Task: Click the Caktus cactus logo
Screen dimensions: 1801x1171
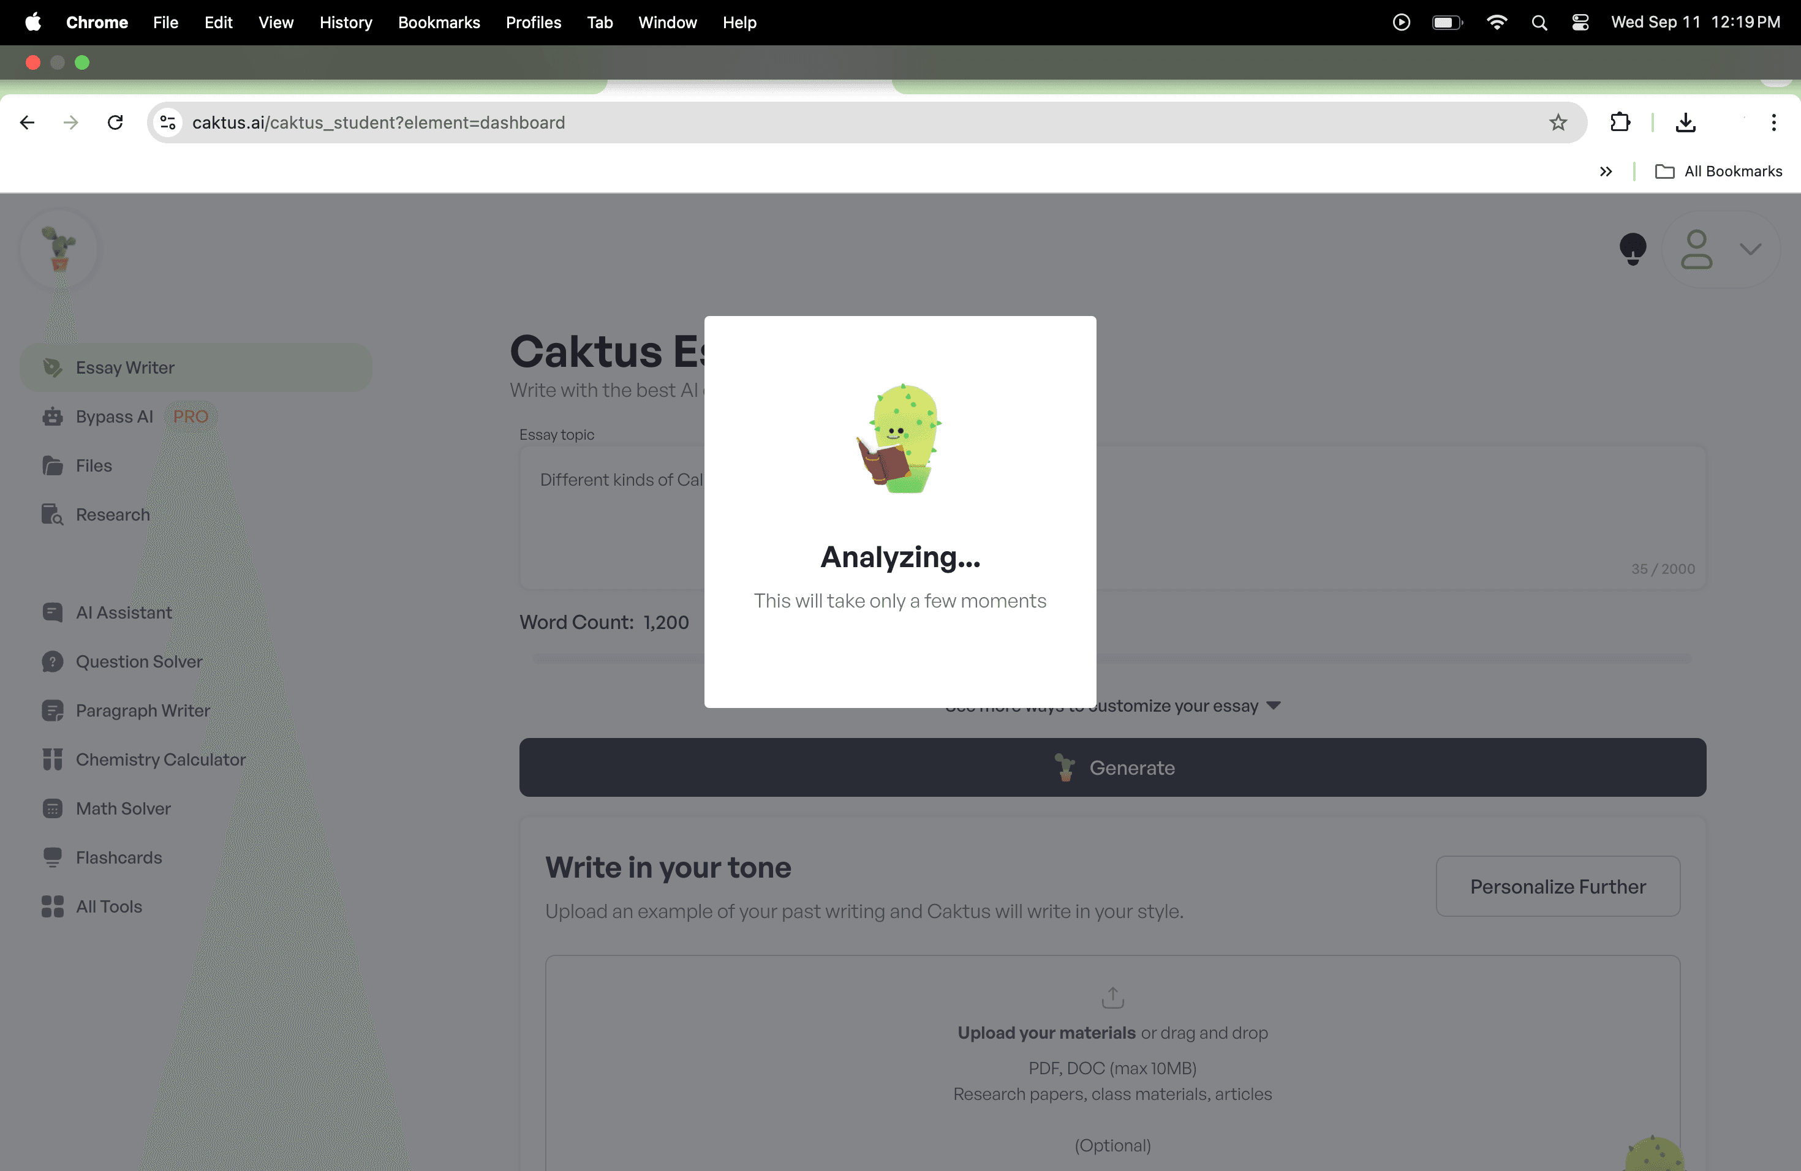Action: pyautogui.click(x=59, y=249)
